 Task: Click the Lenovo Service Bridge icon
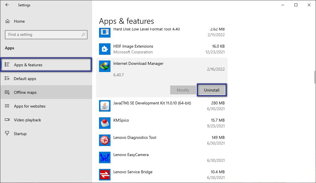point(104,175)
